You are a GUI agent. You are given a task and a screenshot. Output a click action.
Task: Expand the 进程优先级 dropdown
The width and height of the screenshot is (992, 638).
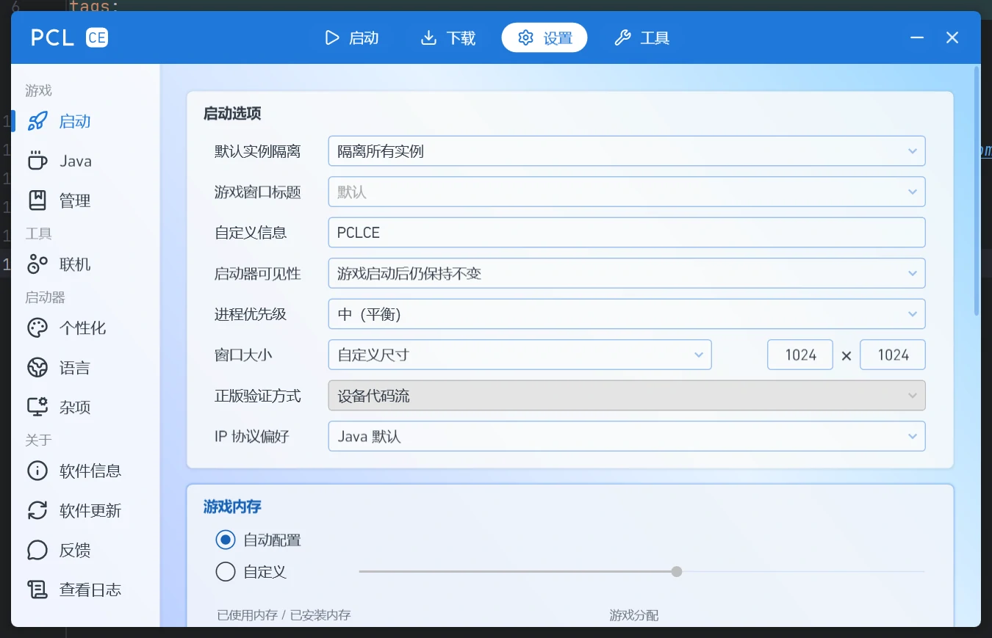(x=627, y=314)
